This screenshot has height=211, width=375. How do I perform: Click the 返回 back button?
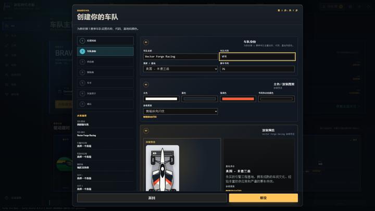point(152,198)
